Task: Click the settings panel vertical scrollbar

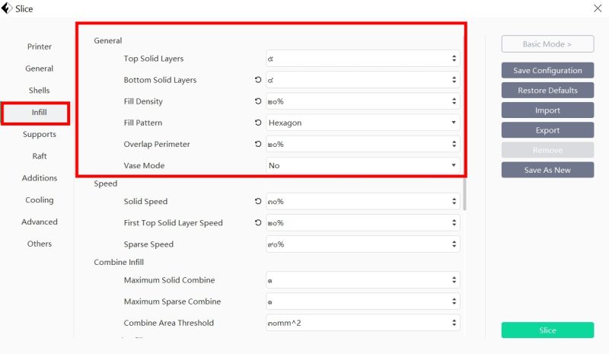Action: (x=464, y=194)
